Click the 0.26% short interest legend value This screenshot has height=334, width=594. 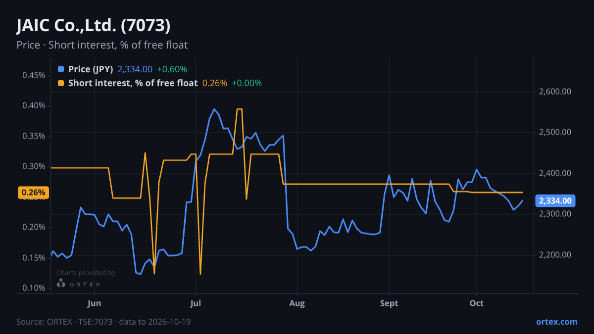(215, 83)
